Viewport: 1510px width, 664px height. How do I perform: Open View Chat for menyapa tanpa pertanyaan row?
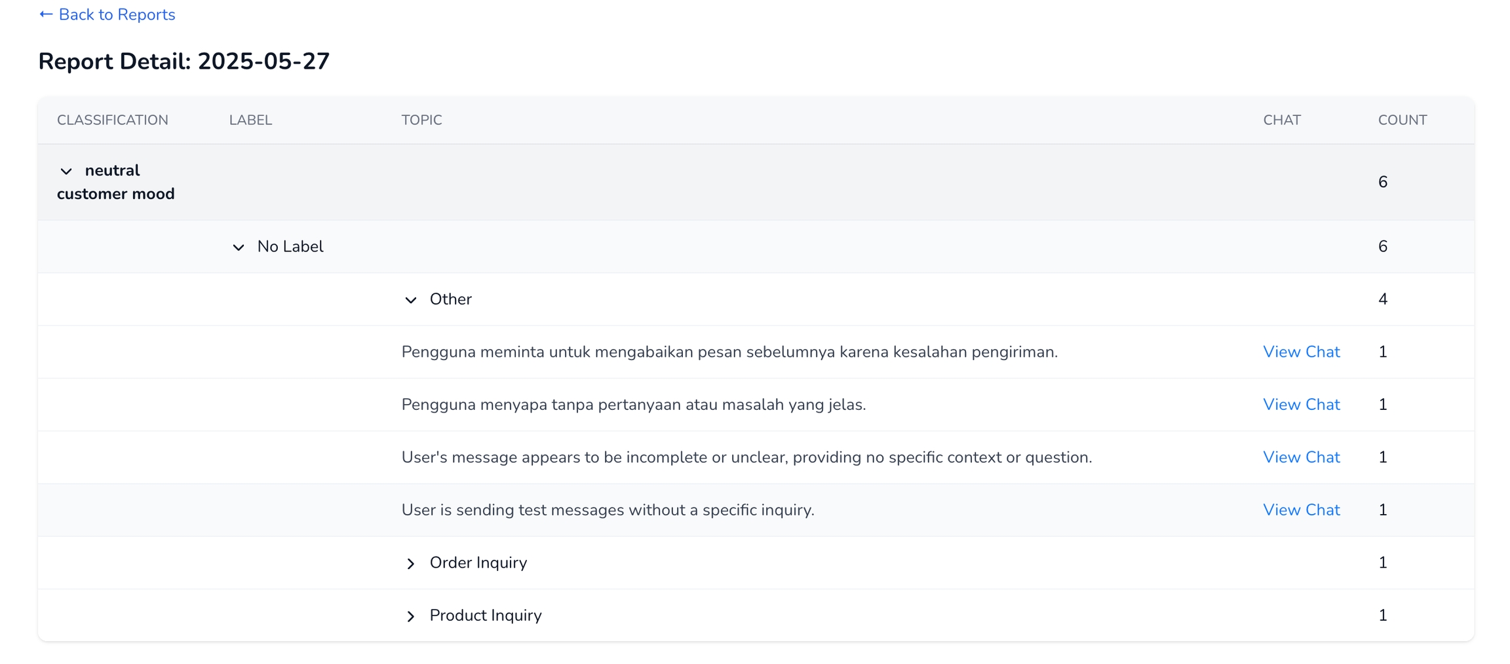coord(1300,405)
